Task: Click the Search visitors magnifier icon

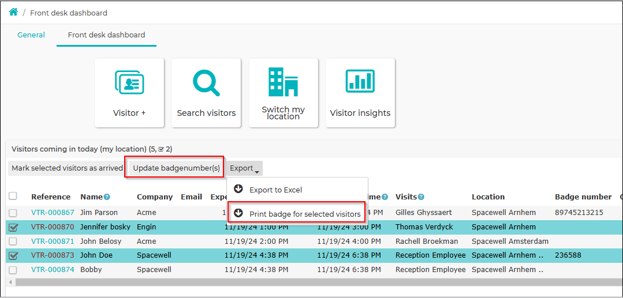Action: (x=206, y=82)
